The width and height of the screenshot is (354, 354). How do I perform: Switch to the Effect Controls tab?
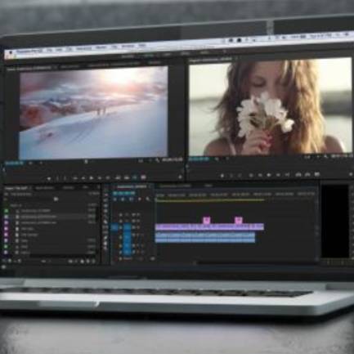tap(69, 66)
